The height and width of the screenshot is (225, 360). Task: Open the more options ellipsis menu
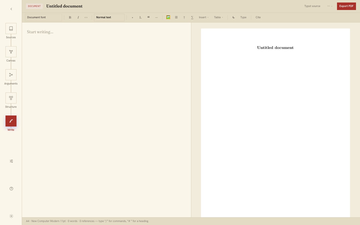pyautogui.click(x=330, y=6)
